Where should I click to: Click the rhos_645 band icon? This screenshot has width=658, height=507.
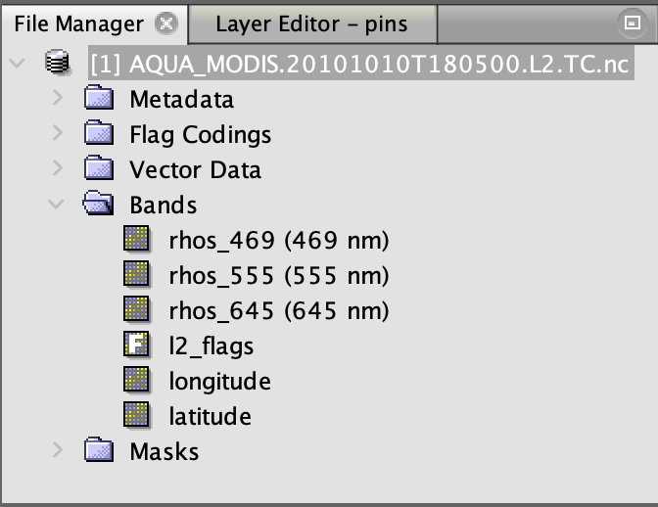point(136,310)
